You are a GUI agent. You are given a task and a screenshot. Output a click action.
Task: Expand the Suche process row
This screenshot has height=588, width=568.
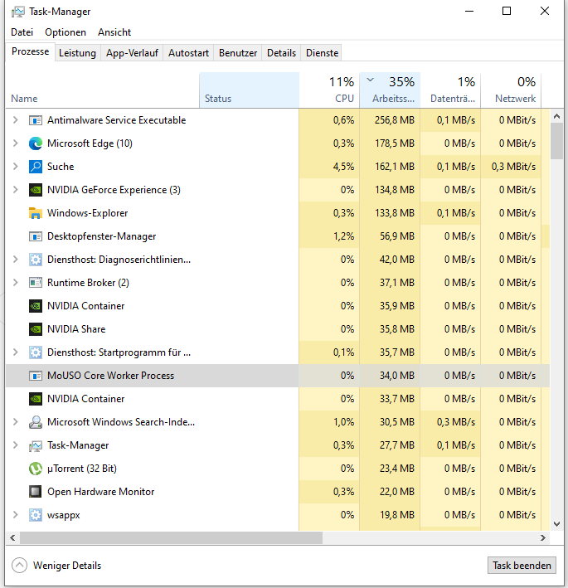pos(16,167)
